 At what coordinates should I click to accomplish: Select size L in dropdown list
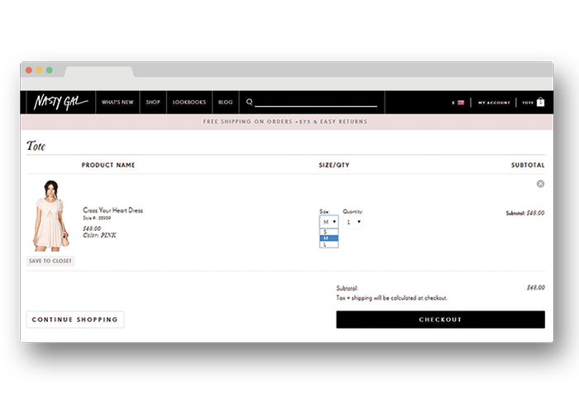328,244
